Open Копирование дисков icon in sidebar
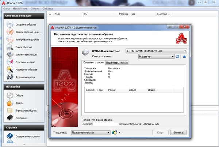The height and width of the screenshot is (147, 219). pyautogui.click(x=10, y=39)
